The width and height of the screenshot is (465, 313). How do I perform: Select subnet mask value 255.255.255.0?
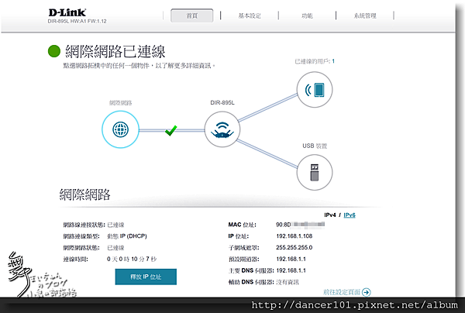coord(294,247)
